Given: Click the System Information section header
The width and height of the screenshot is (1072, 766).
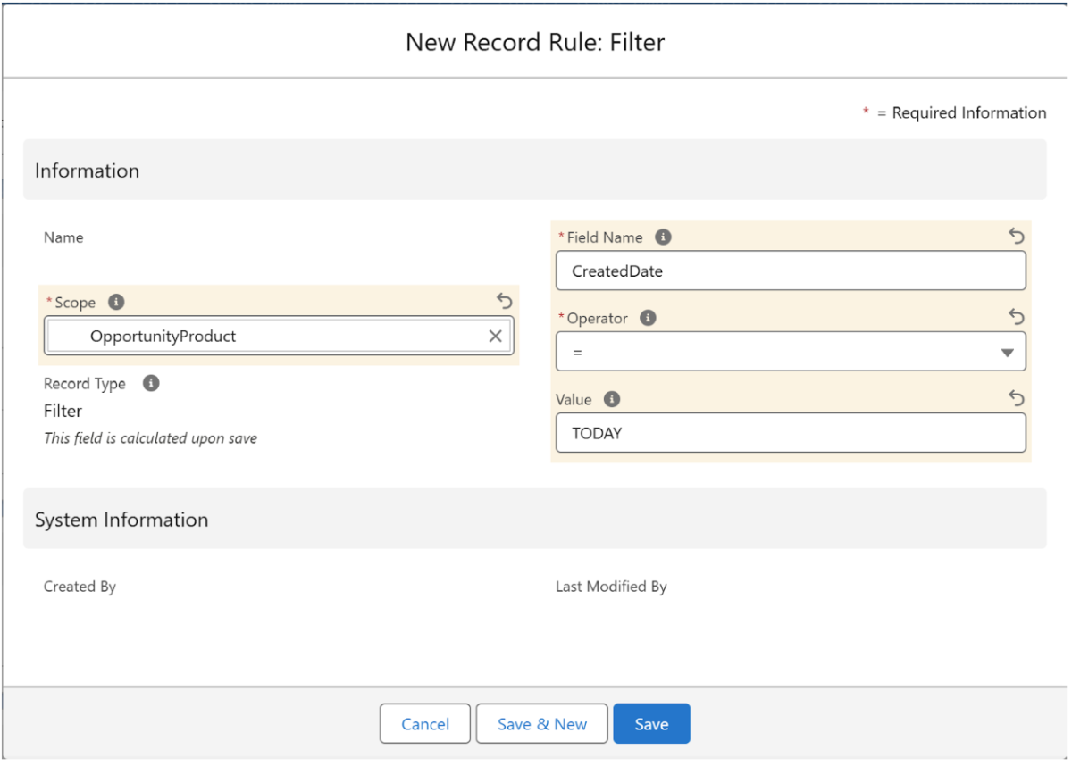Looking at the screenshot, I should pos(121,520).
